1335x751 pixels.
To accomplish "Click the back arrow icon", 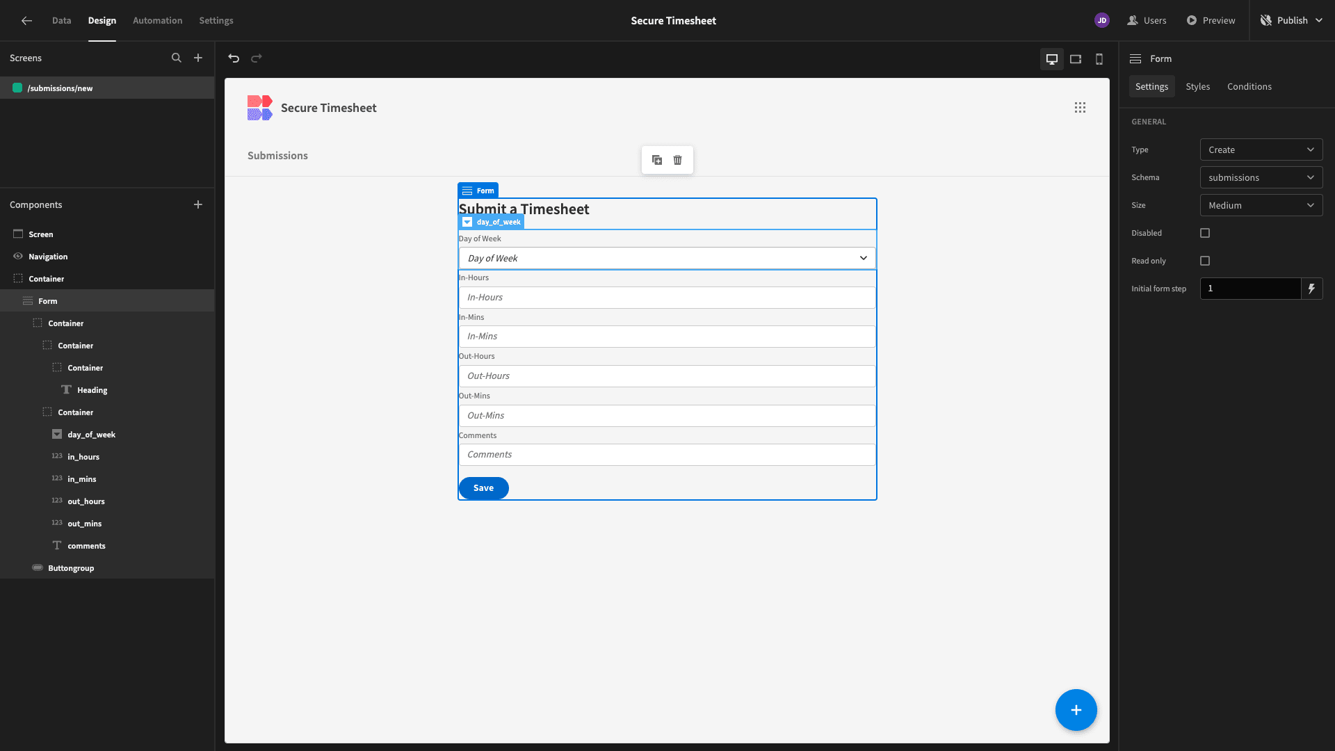I will (x=26, y=21).
